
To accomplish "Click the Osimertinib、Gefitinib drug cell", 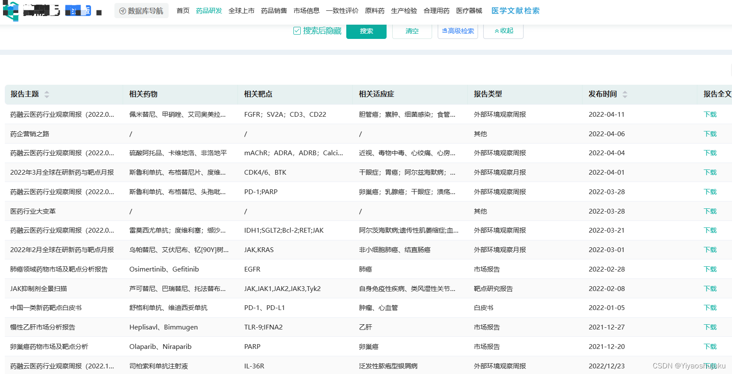I will tap(164, 269).
